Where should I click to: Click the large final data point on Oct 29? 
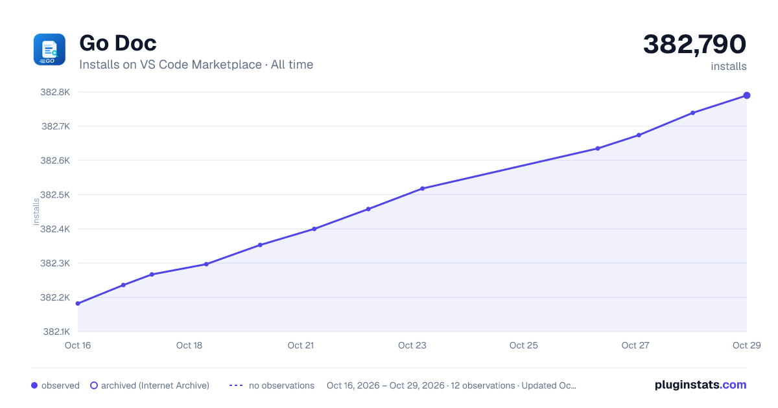click(x=747, y=95)
